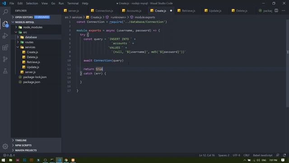Switch to the server.js tab
The height and width of the screenshot is (163, 289).
coord(74,11)
